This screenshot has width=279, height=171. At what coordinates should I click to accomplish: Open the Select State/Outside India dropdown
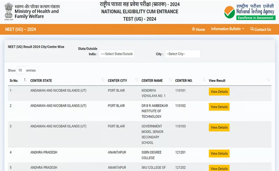(117, 54)
